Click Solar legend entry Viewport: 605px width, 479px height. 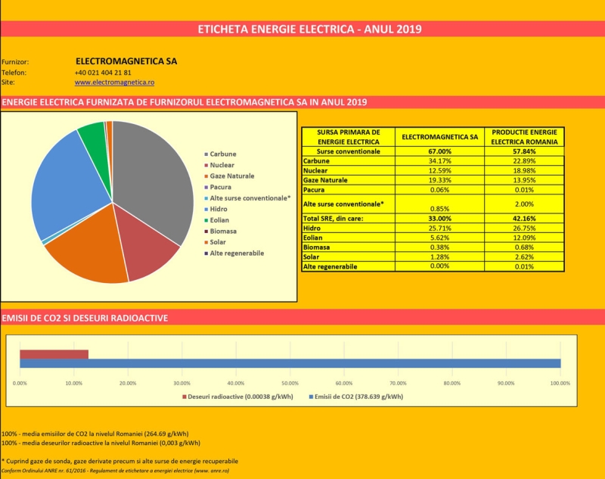coord(215,242)
